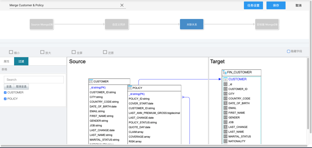Click date type icon beside Target LAST_CHANGE
312x148 pixels.
click(225, 127)
